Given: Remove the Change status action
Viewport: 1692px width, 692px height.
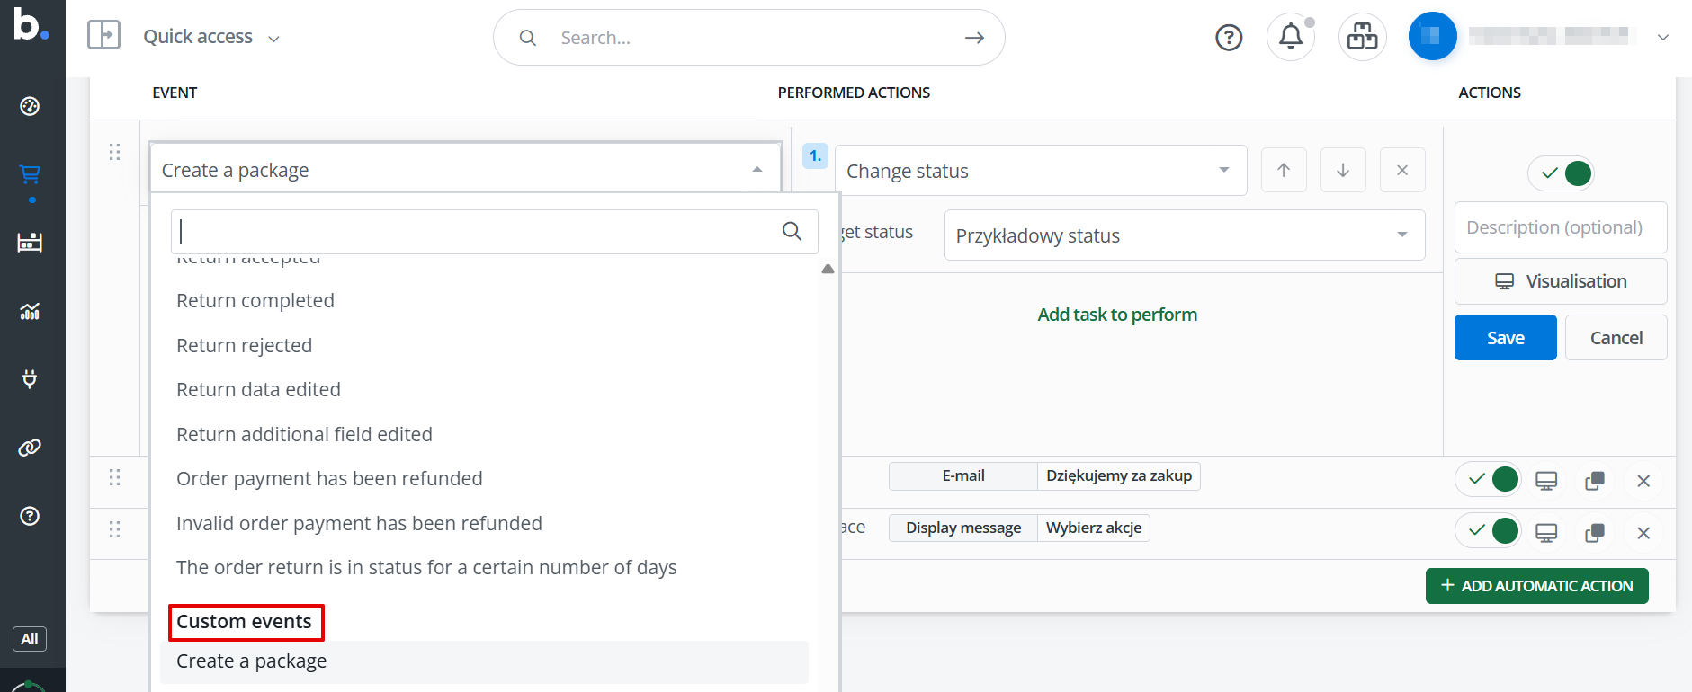Looking at the screenshot, I should [x=1401, y=171].
